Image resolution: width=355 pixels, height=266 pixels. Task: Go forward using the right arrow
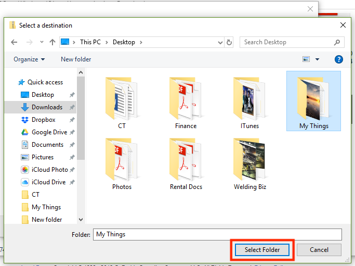tap(30, 42)
